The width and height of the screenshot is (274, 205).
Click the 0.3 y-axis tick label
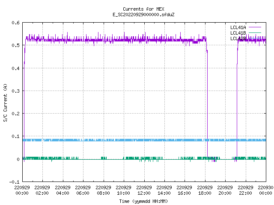16,91
